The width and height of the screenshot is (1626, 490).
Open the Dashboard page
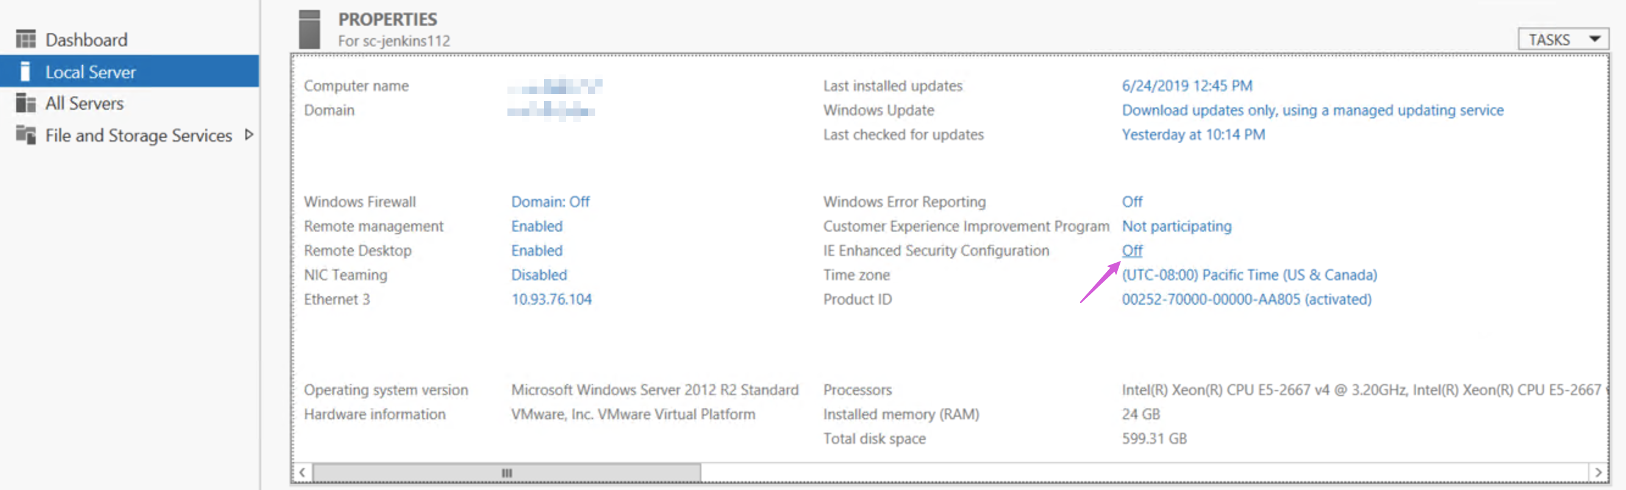87,40
